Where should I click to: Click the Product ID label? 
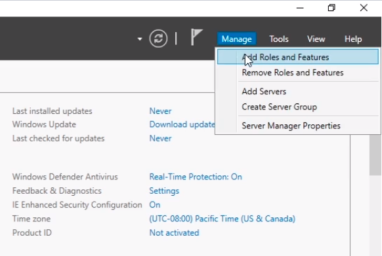pos(32,232)
